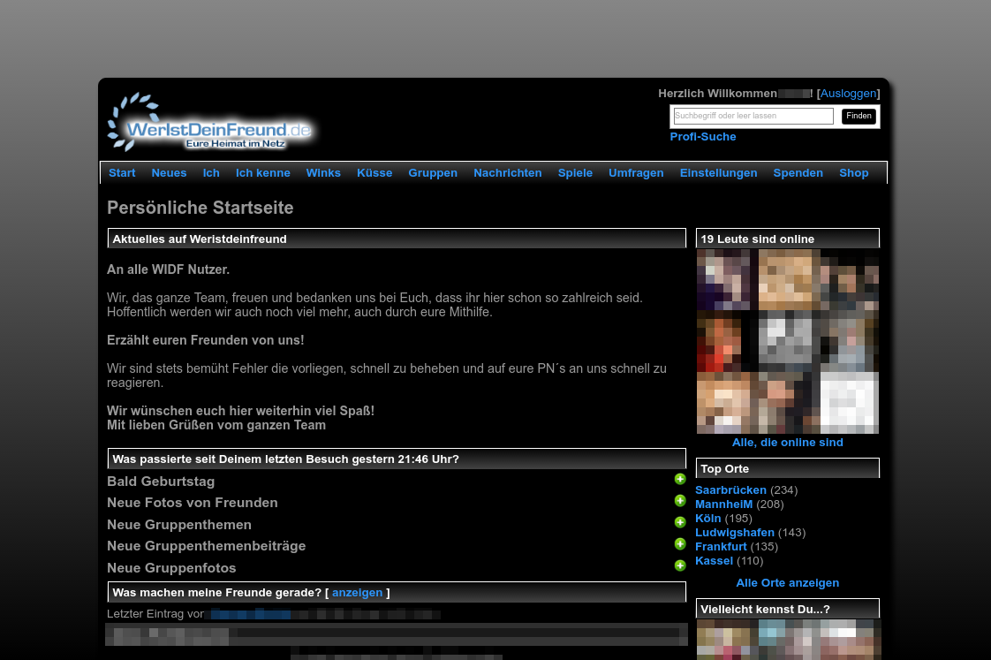
Task: Click 'Alle, die online sind' link
Action: coord(788,443)
